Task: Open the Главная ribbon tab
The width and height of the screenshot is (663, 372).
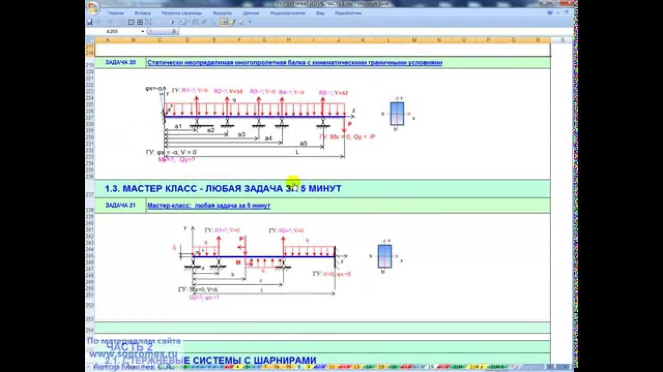Action: pos(116,13)
